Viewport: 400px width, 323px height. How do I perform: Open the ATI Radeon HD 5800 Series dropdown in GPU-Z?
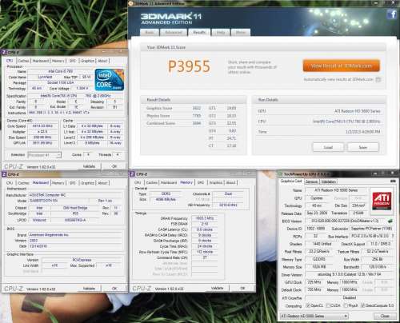click(314, 316)
